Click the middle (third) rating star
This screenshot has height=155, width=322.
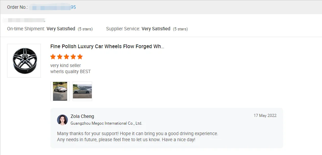pyautogui.click(x=66, y=57)
